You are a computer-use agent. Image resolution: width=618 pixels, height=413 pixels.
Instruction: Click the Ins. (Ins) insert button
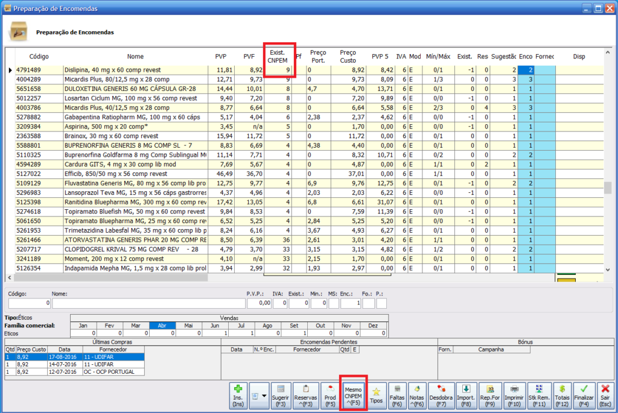point(238,395)
